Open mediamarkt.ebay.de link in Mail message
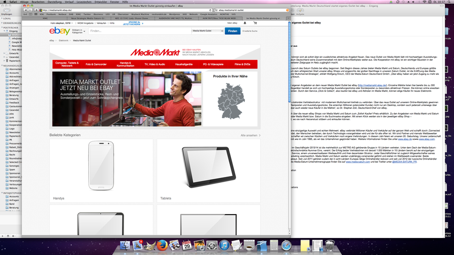Screen dimensions: 454x255 [x=372, y=85]
